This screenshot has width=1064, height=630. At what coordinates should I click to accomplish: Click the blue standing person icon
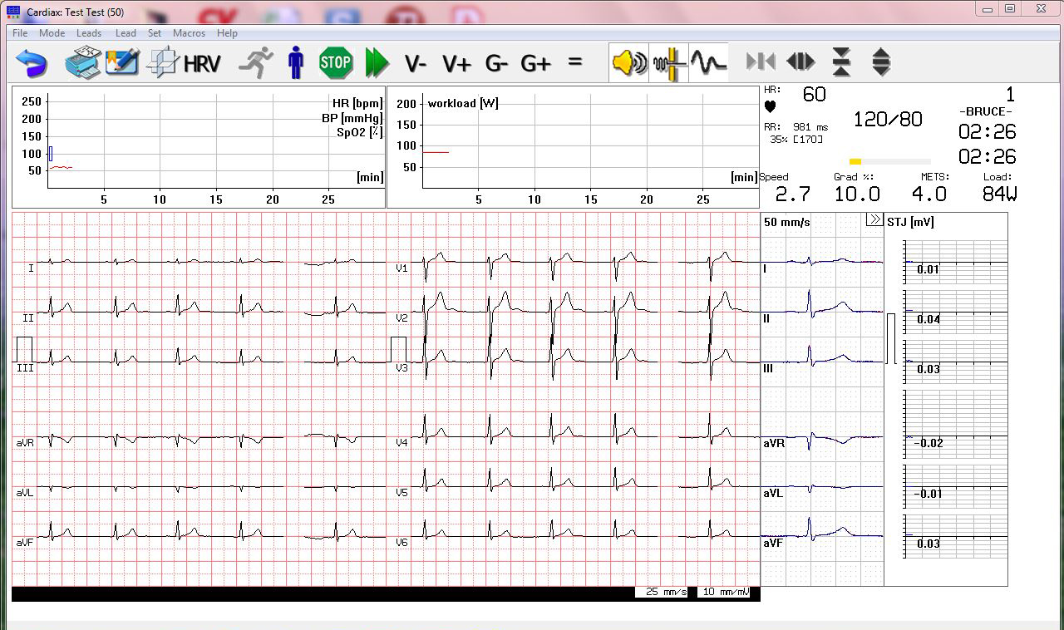[x=295, y=63]
